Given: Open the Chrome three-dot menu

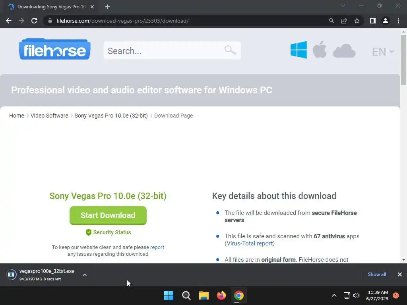Looking at the screenshot, I should click(398, 21).
